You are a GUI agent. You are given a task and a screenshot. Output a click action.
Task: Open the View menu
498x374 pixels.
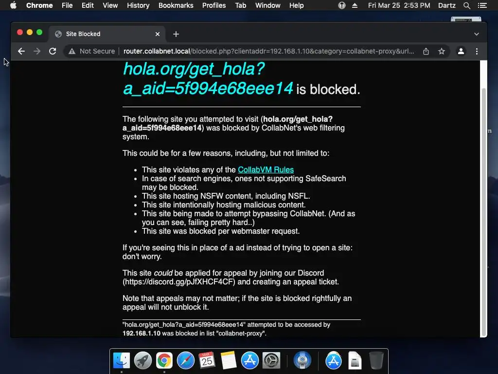pyautogui.click(x=110, y=5)
